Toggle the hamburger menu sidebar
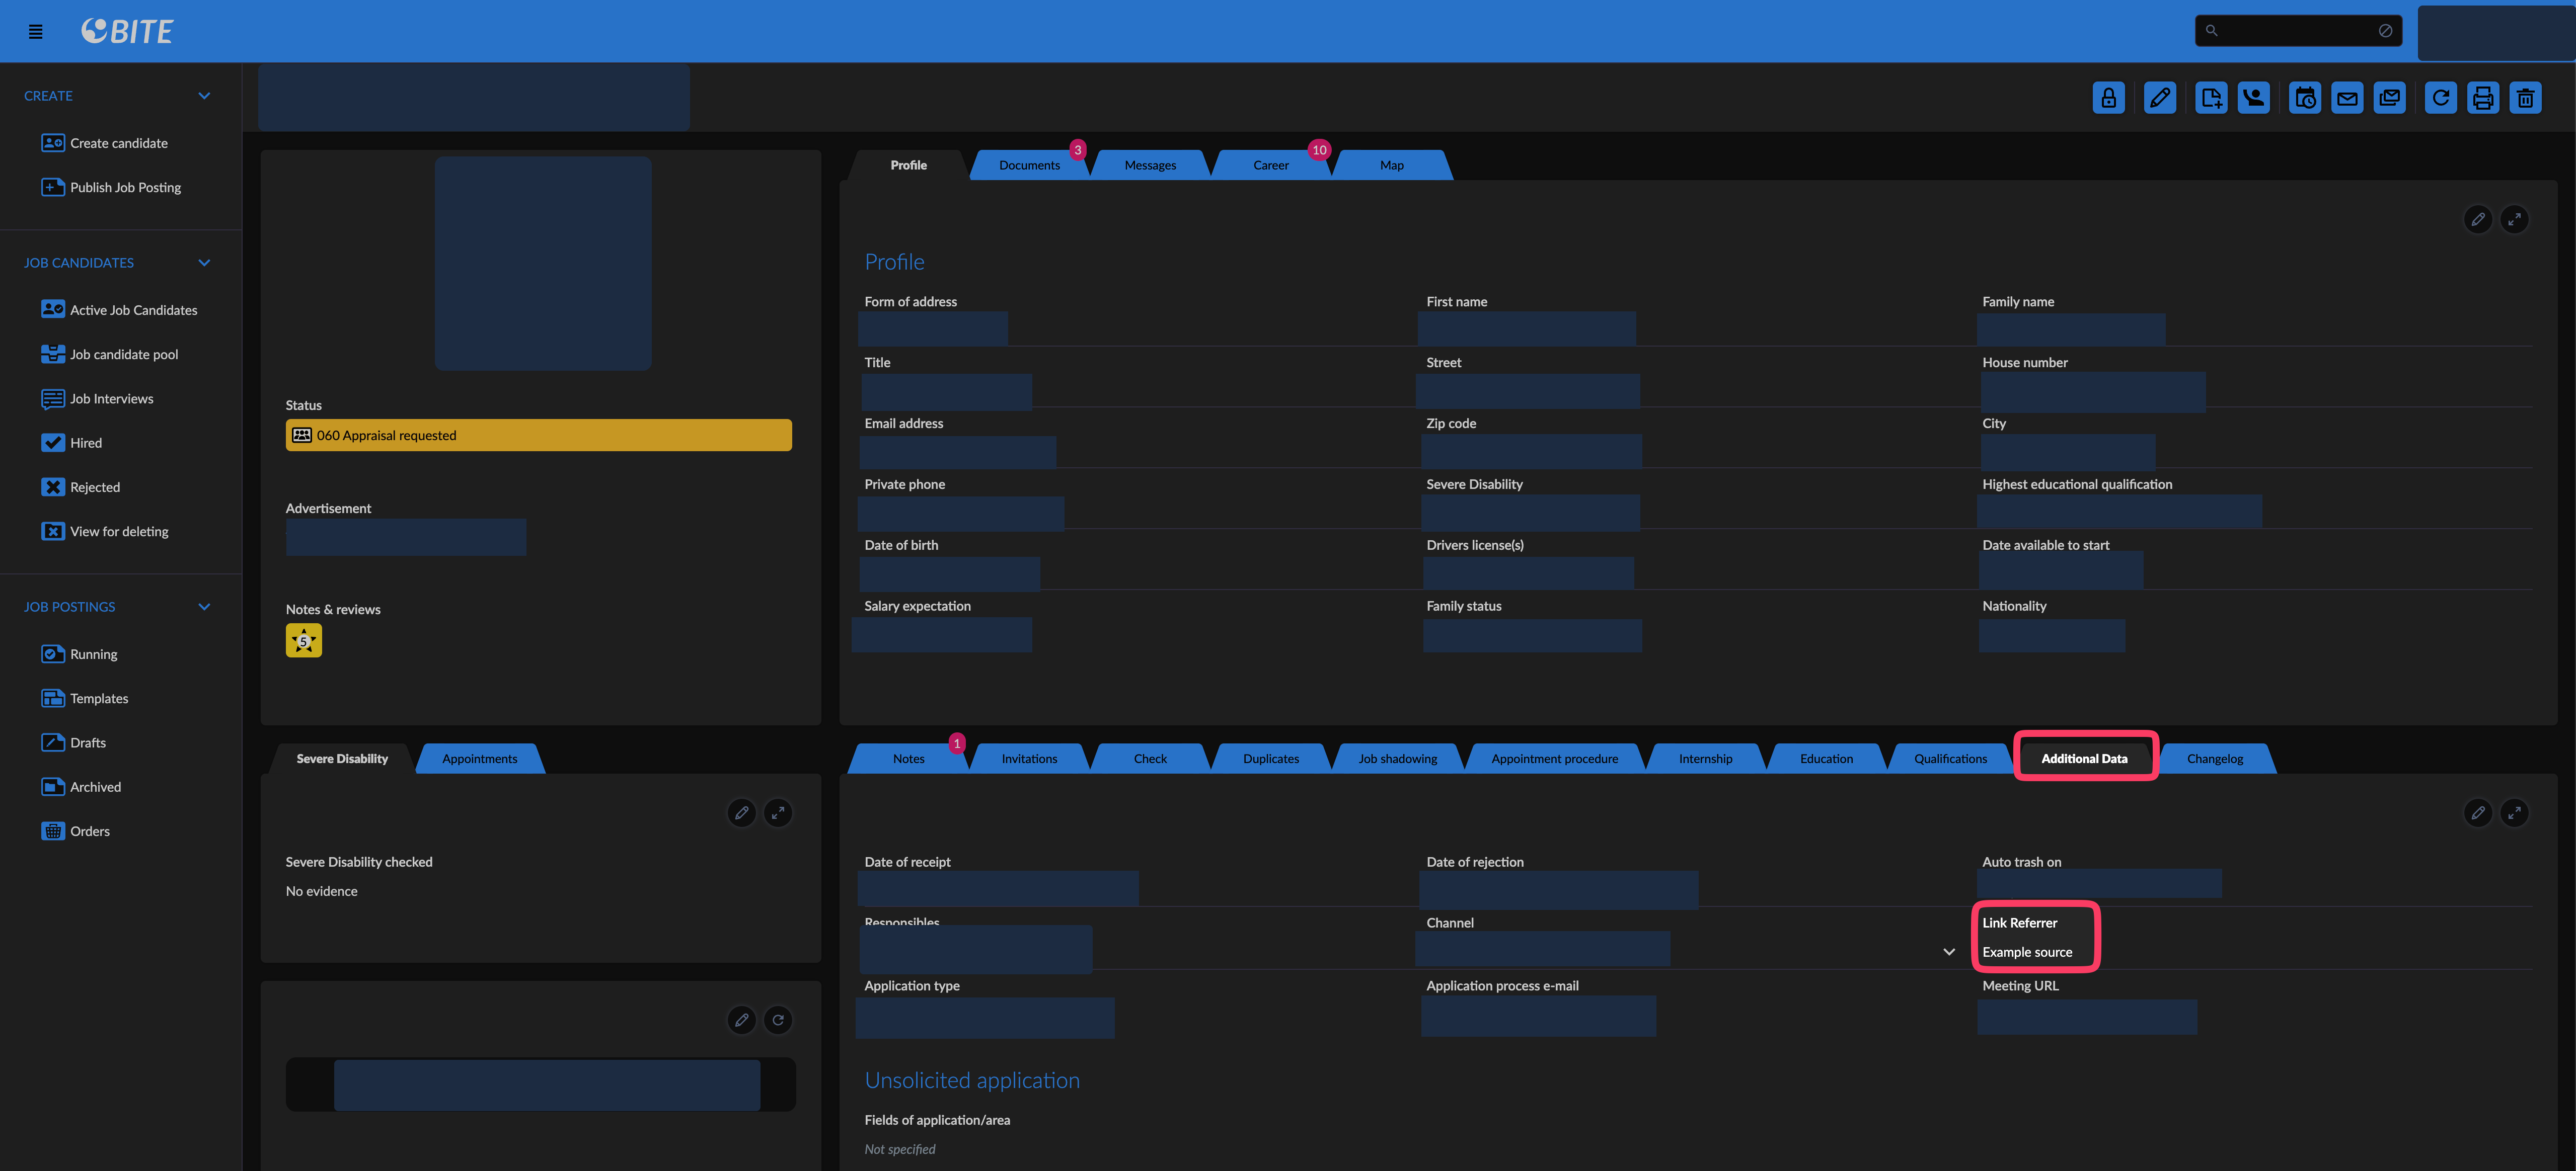 coord(36,32)
